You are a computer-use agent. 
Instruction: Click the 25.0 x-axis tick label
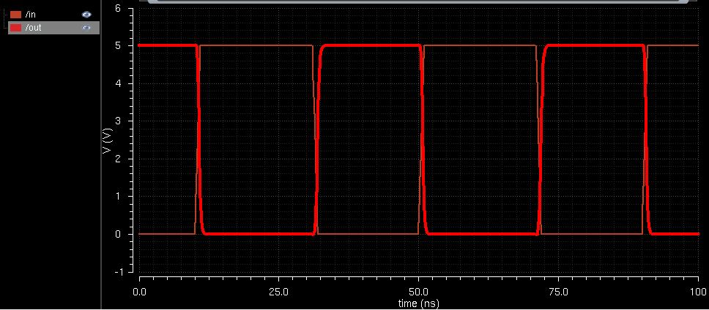pyautogui.click(x=279, y=292)
